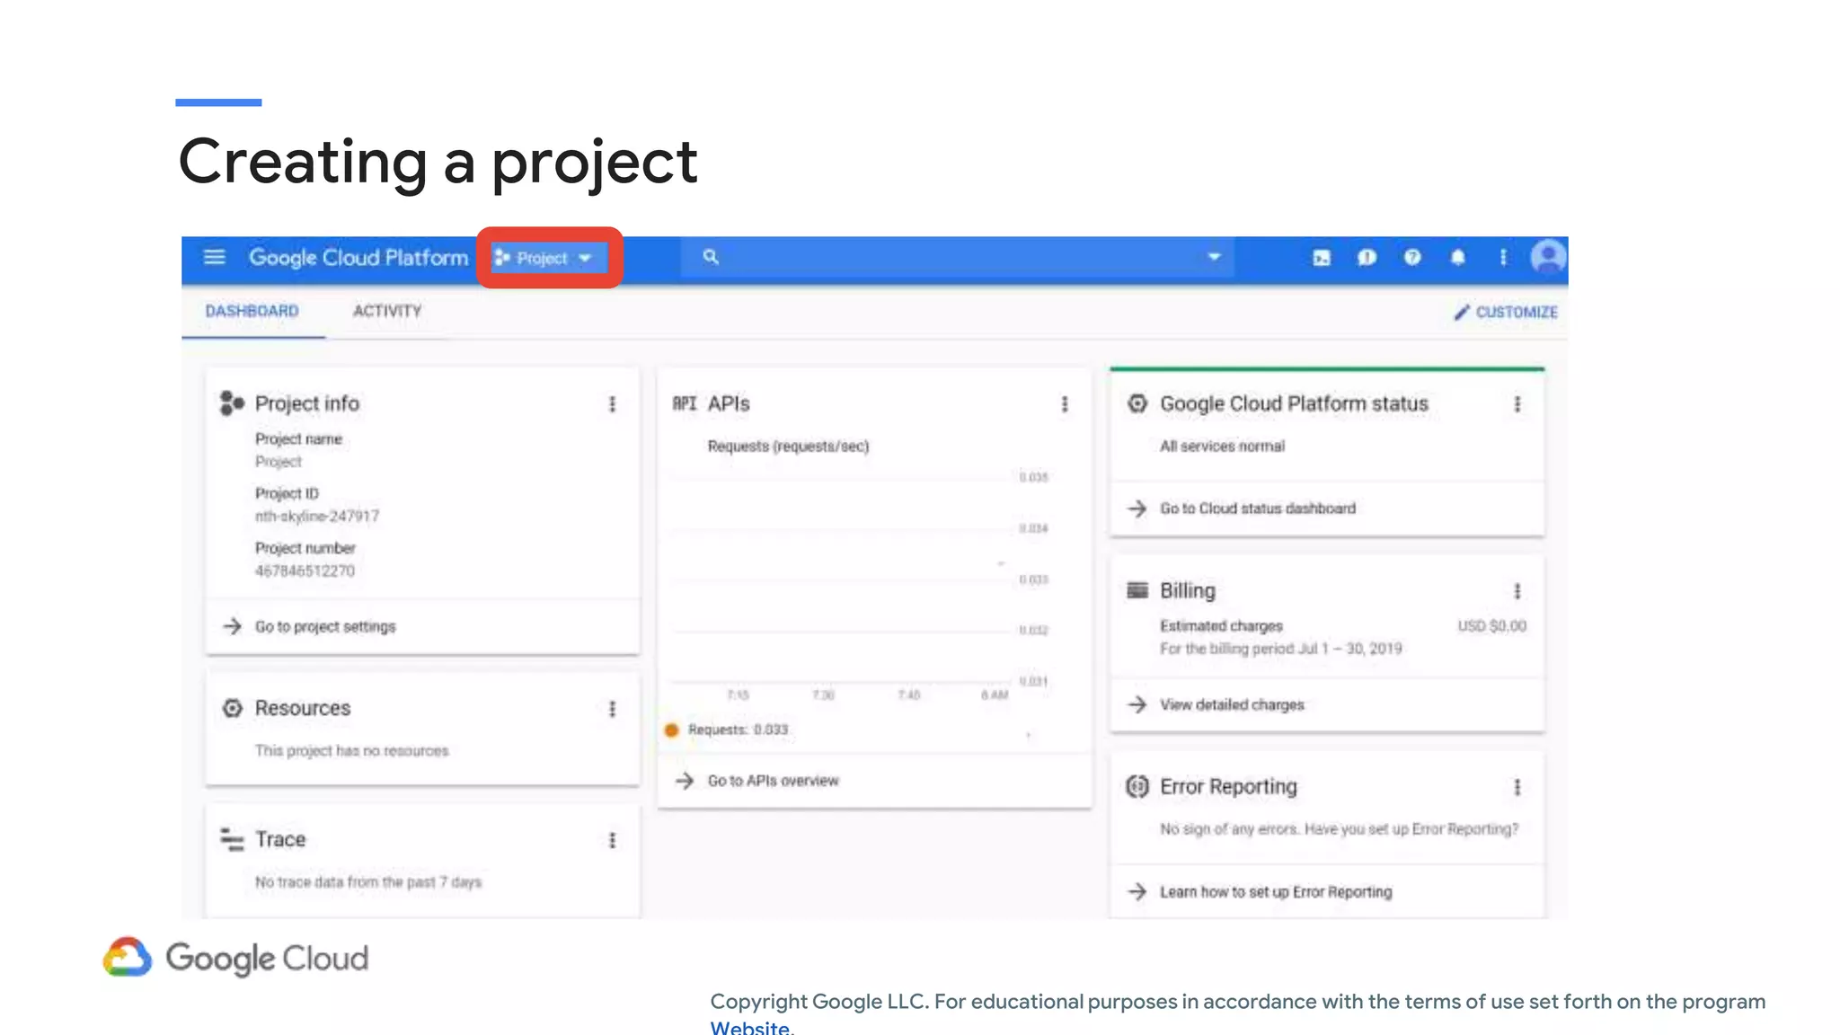Click 'This project has no resources' text
This screenshot has width=1840, height=1035.
(351, 751)
